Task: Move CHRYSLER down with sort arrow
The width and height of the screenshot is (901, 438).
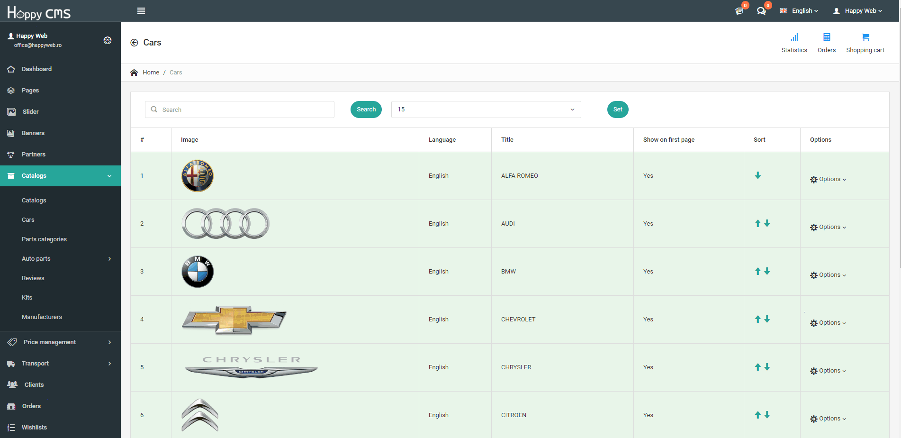Action: (767, 367)
